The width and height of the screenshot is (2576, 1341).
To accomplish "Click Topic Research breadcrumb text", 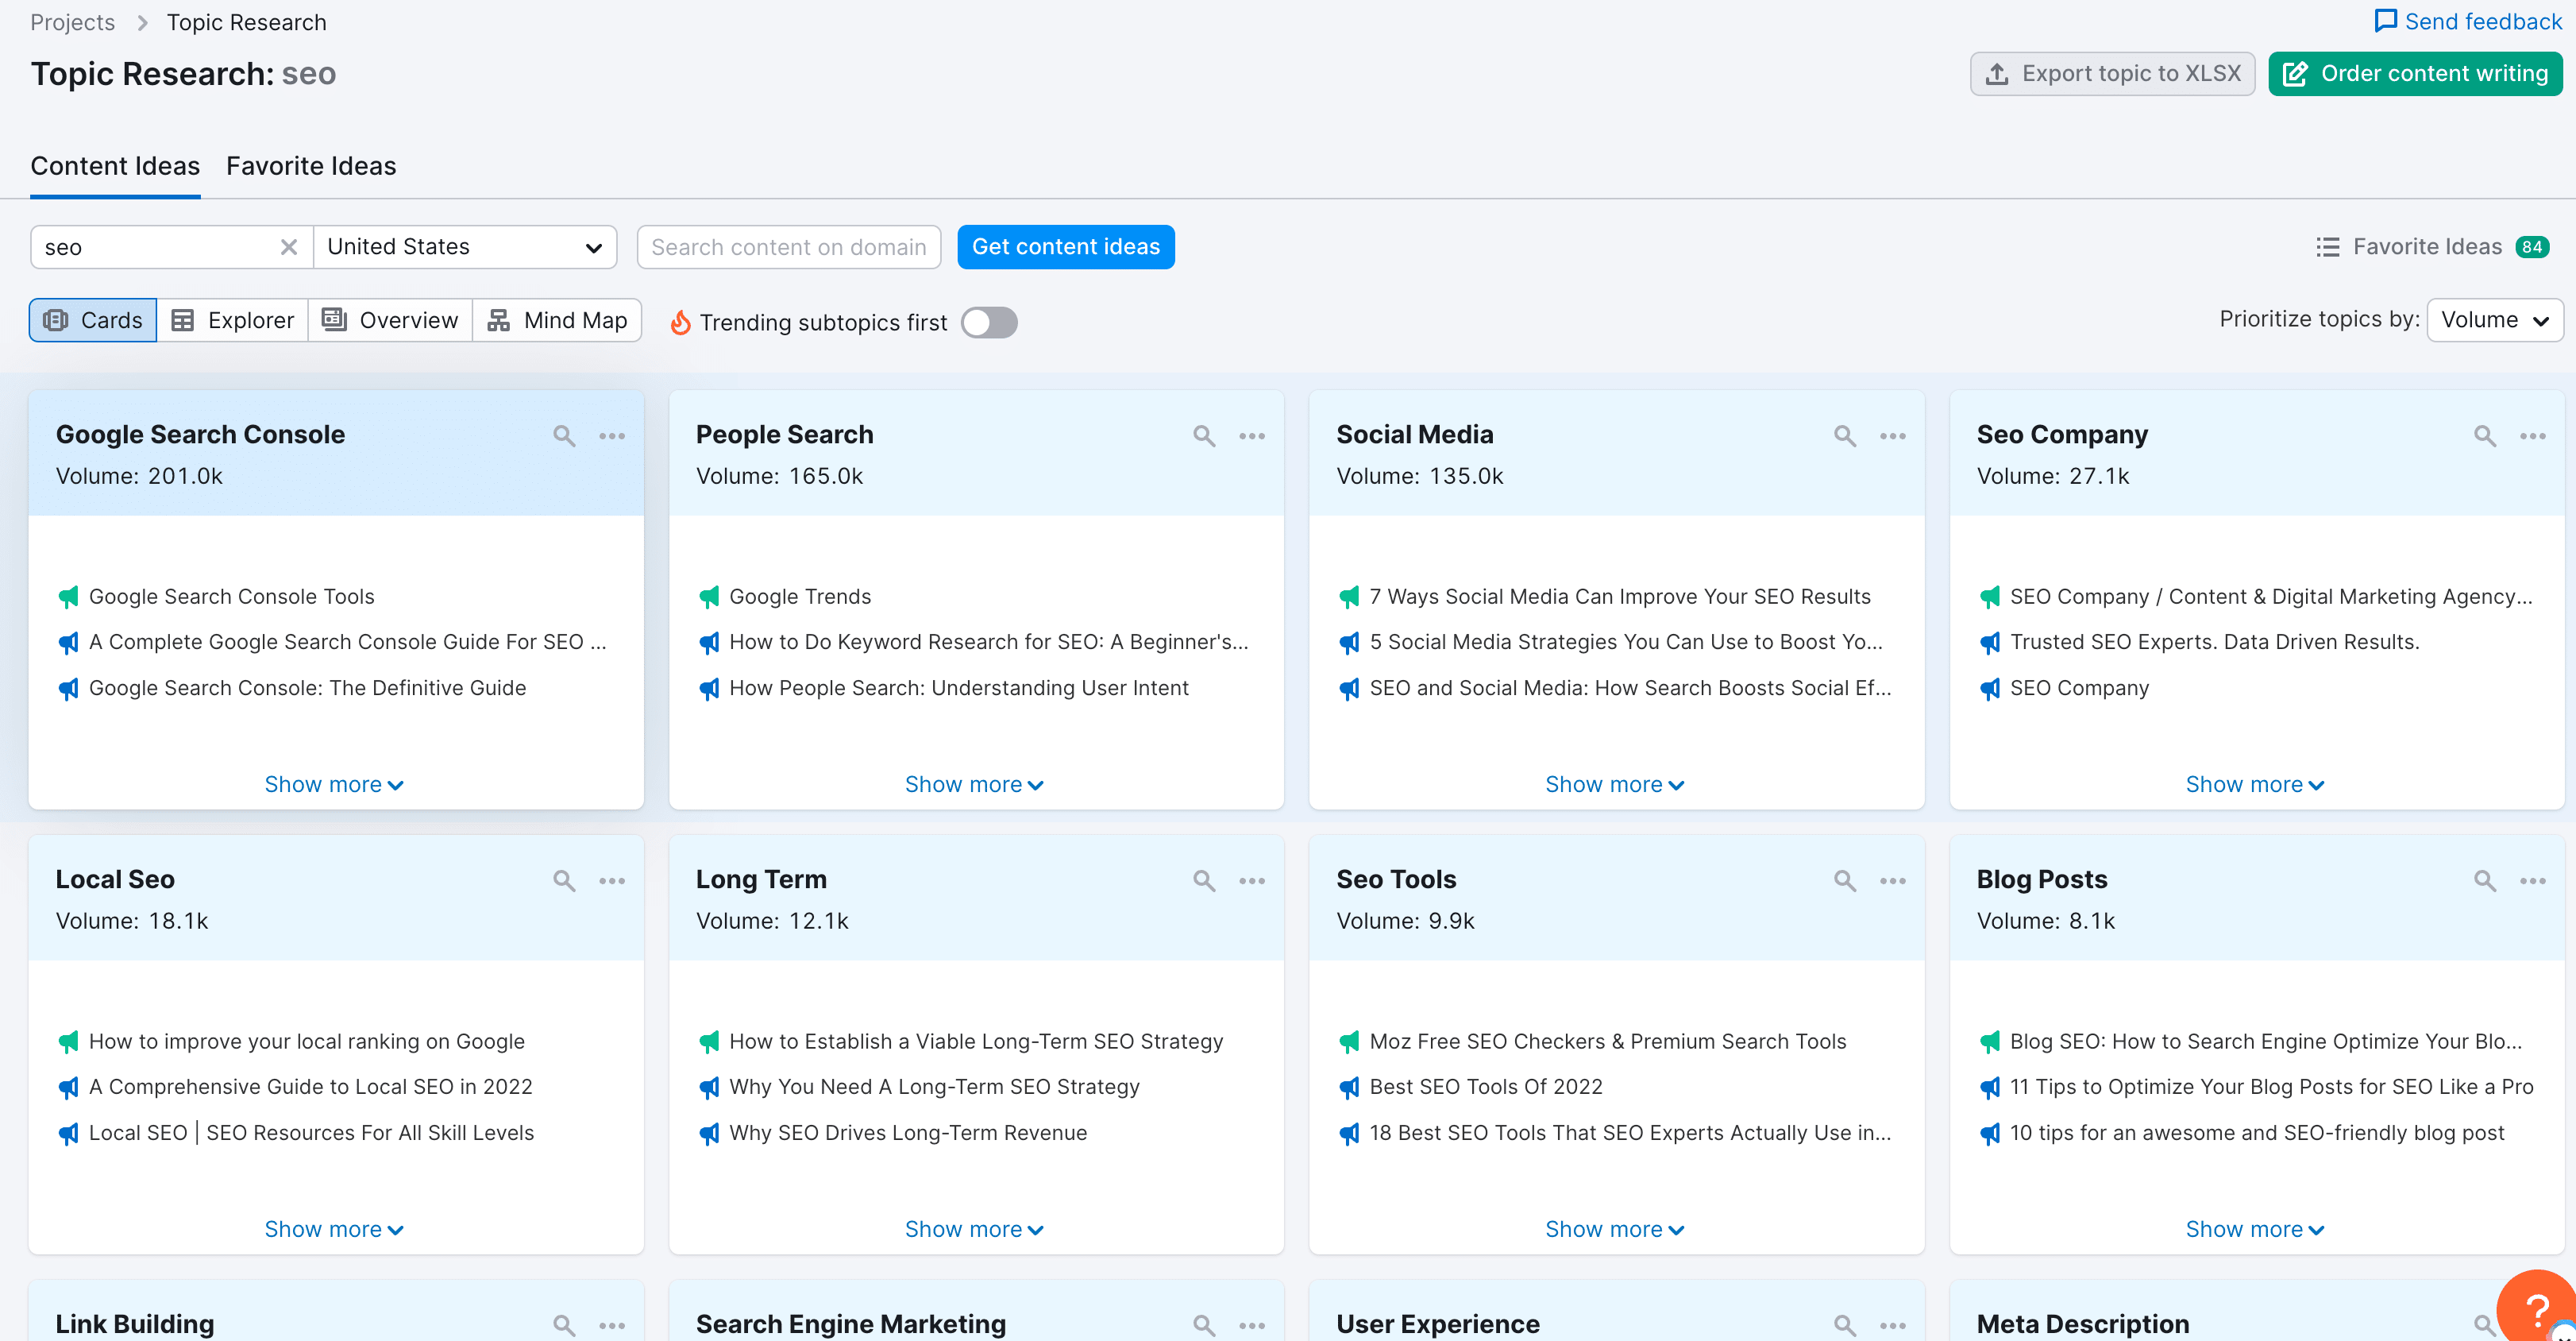I will point(246,22).
